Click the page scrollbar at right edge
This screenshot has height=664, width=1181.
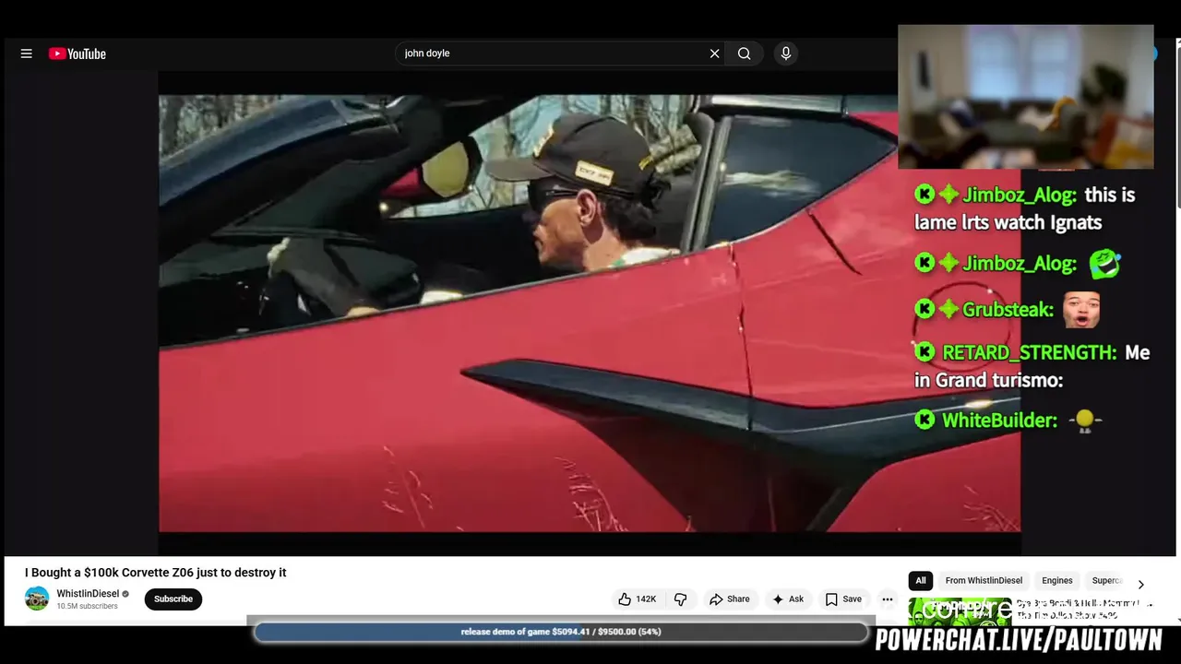(1177, 129)
